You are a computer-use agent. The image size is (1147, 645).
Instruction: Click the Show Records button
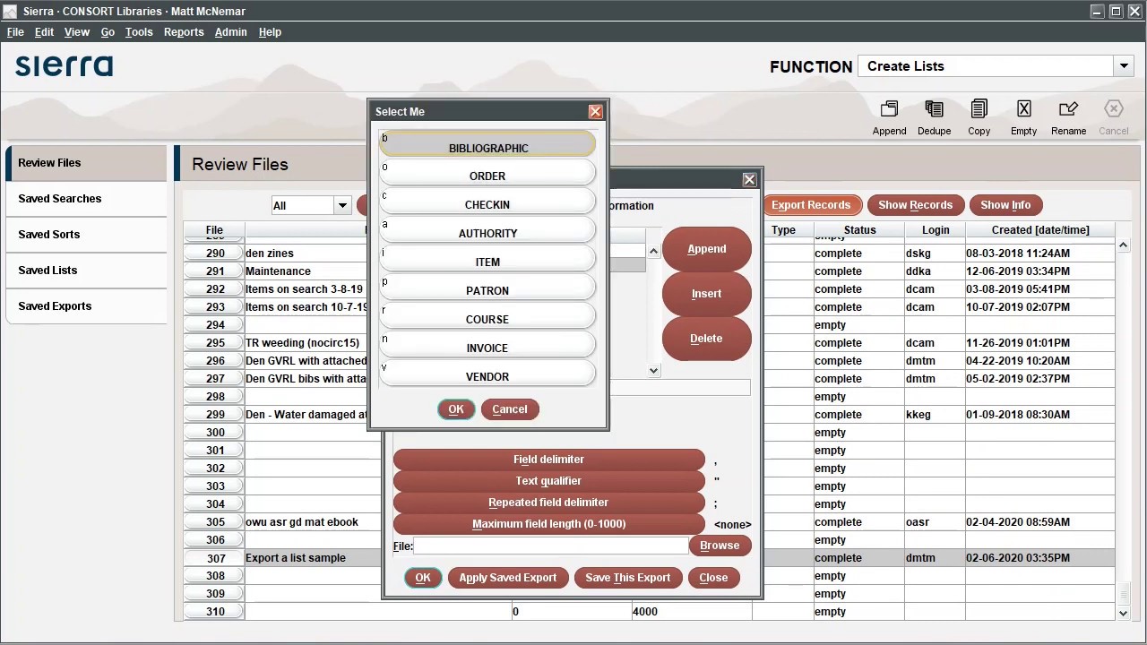pyautogui.click(x=915, y=205)
